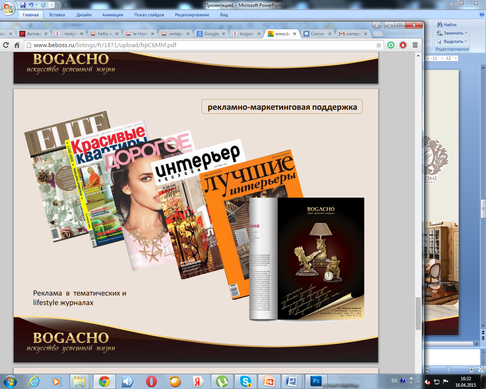Open the Анимация ribbon tab

pyautogui.click(x=112, y=15)
